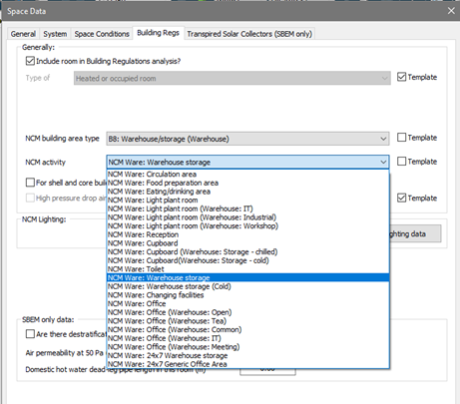The image size is (460, 404).
Task: Collapse the NCM activity dropdown arrow
Action: click(383, 162)
